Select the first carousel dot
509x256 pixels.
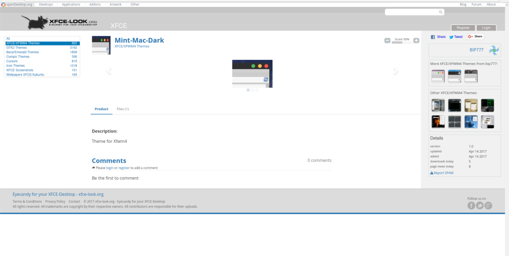248,90
